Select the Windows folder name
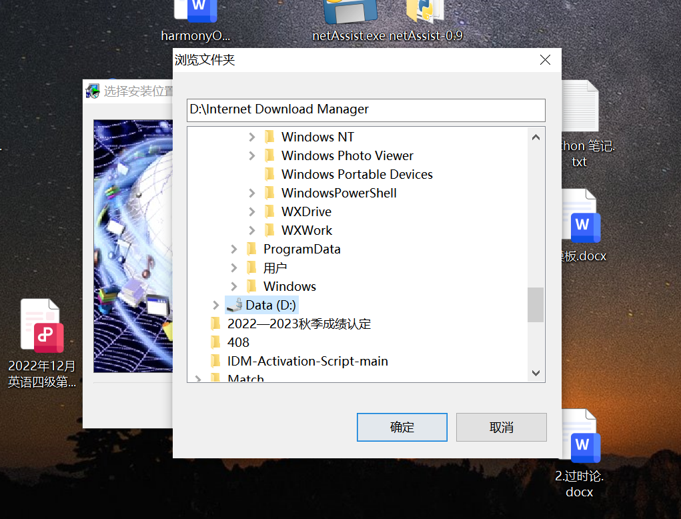681x519 pixels. pos(289,287)
